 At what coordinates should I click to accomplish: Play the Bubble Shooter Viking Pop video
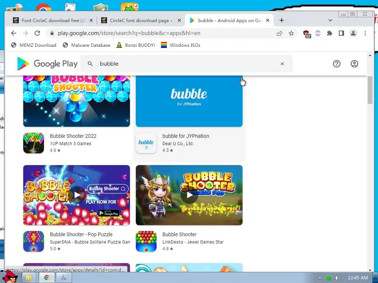pos(189,195)
